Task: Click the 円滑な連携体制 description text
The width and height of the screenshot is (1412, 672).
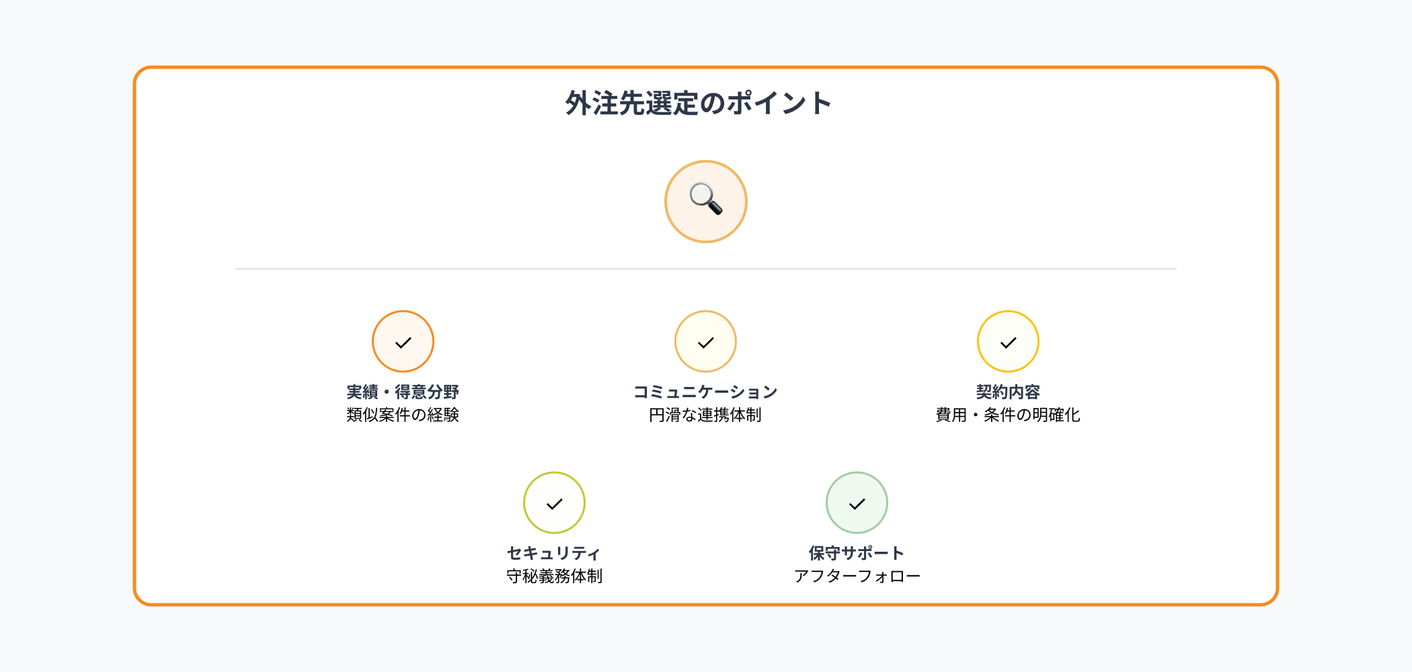Action: coord(705,415)
